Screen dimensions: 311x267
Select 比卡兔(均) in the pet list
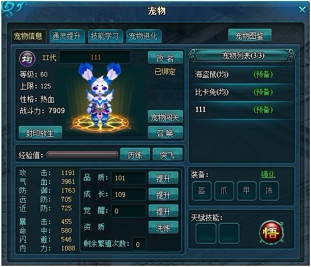point(242,92)
